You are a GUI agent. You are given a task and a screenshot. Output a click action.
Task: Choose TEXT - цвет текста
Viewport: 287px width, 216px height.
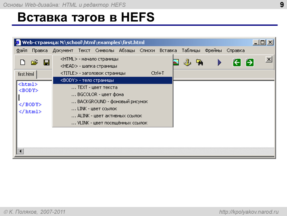(x=113, y=87)
